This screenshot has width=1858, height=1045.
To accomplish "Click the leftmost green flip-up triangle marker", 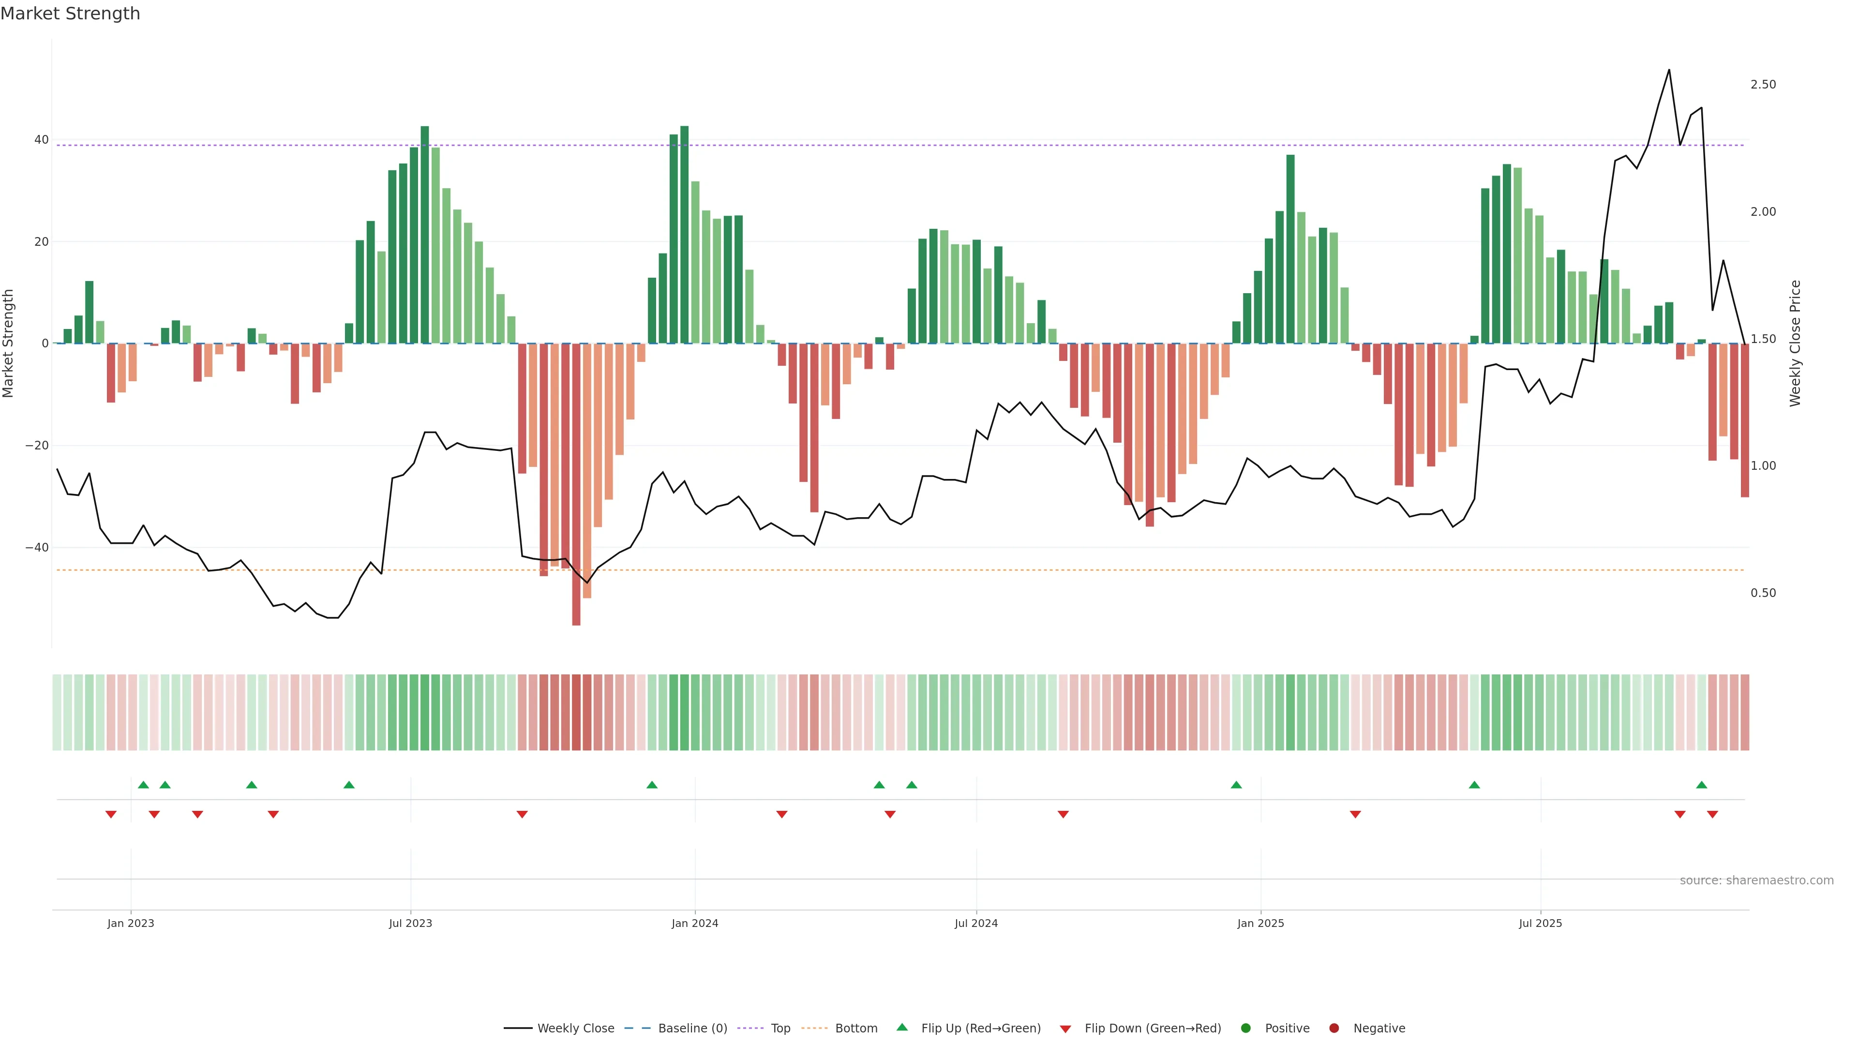I will (143, 785).
